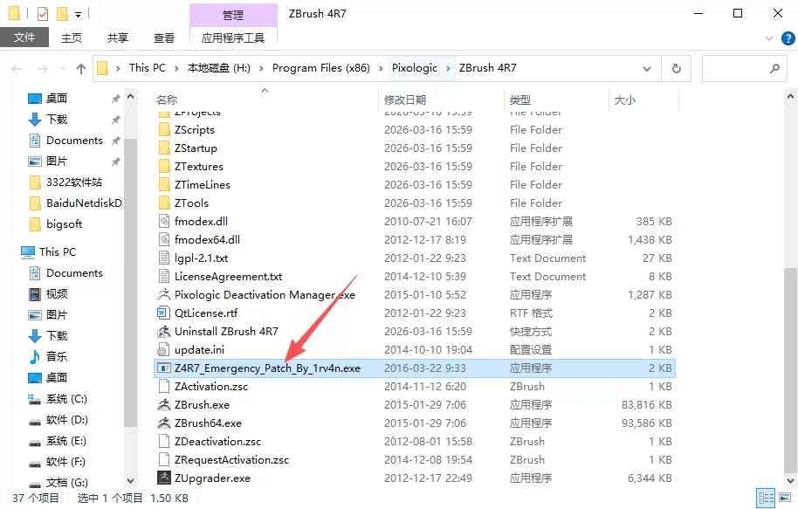Screen dimensions: 798x509
Task: Open the recent locations dropdown arrow
Action: [63, 68]
